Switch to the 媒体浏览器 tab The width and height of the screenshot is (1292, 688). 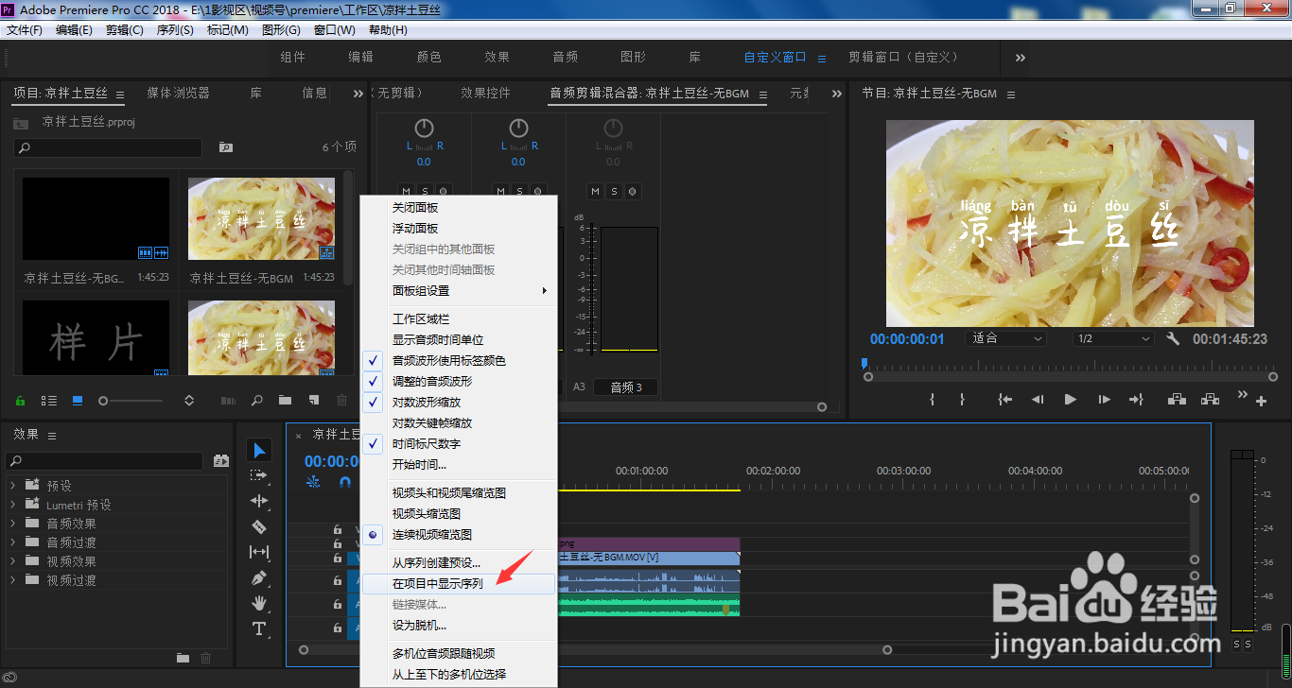coord(178,93)
